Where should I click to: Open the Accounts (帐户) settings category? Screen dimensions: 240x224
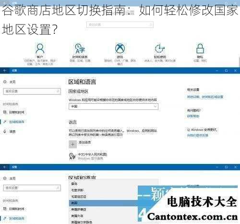click(x=40, y=54)
